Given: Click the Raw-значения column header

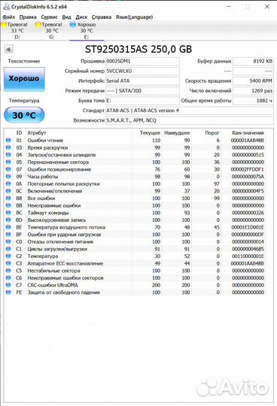Looking at the screenshot, I should pos(248,133).
